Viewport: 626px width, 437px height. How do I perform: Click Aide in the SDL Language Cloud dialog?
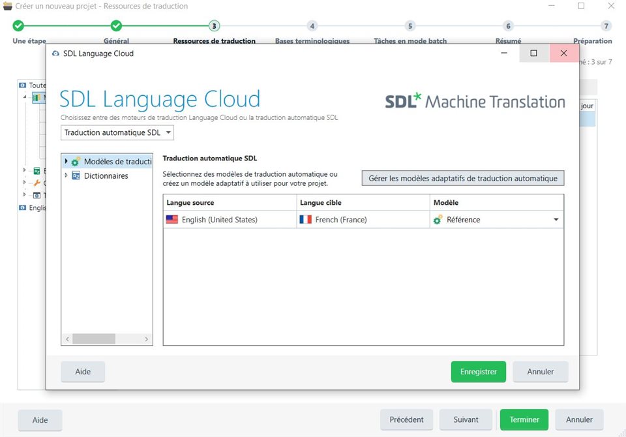point(83,372)
